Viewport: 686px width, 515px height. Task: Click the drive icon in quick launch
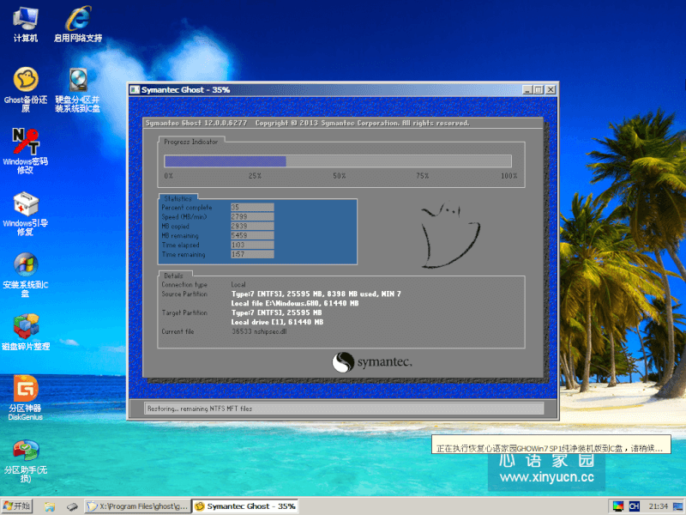pos(72,506)
